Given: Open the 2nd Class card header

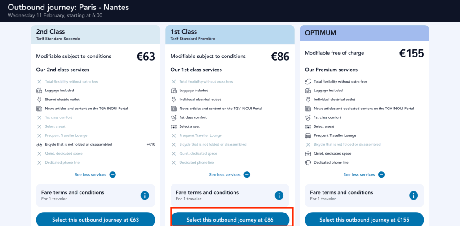Looking at the screenshot, I should tap(96, 35).
